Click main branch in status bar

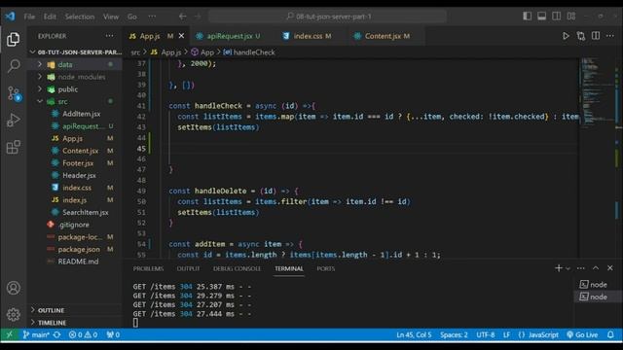point(36,334)
